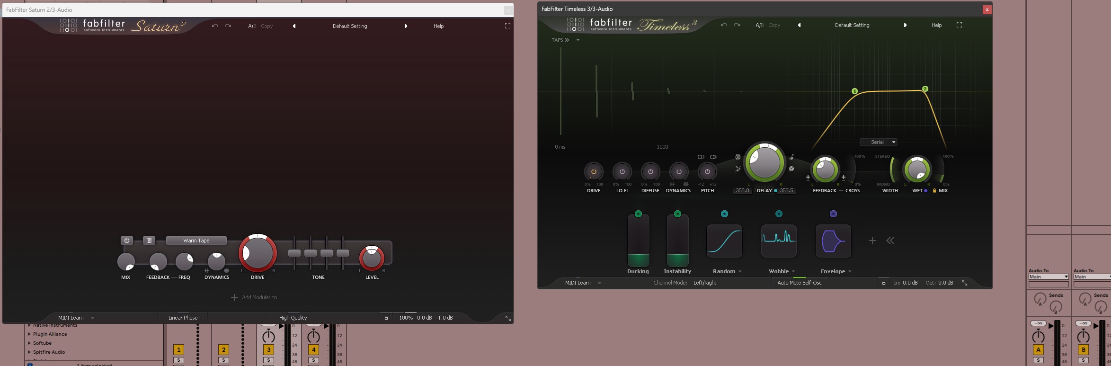1111x366 pixels.
Task: Expand the TAPS panel in Timeless
Action: click(560, 40)
